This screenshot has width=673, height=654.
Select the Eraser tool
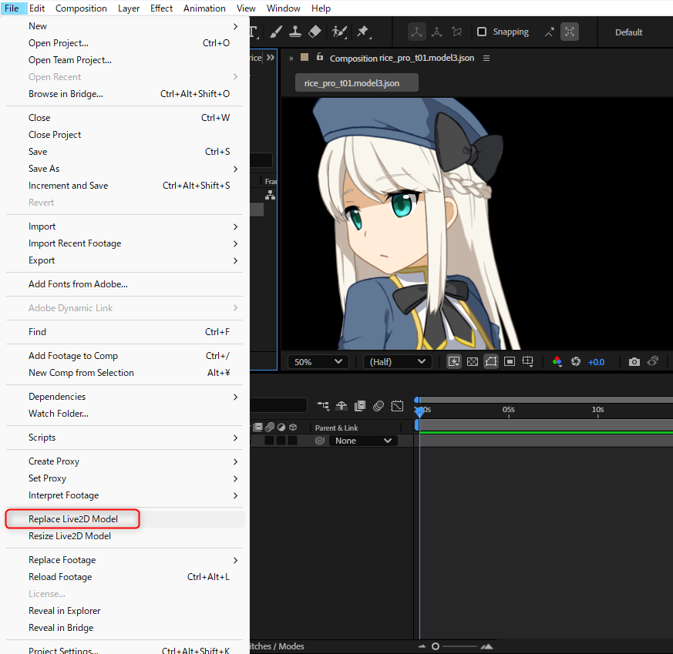315,32
